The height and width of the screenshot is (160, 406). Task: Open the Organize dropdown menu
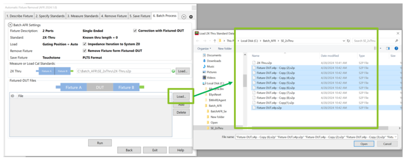point(204,49)
